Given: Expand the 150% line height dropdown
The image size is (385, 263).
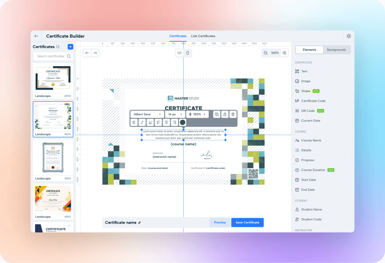Looking at the screenshot, I should [x=197, y=114].
